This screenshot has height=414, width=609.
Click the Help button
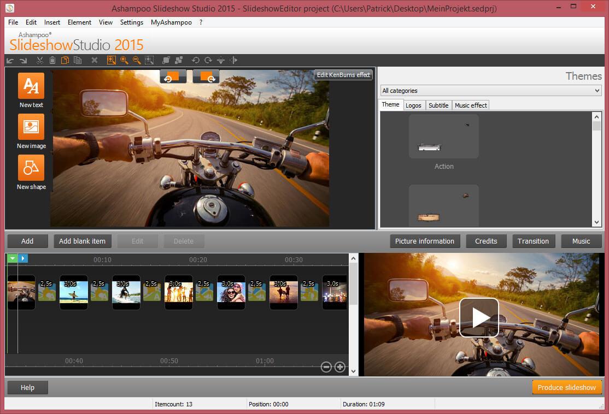click(27, 387)
